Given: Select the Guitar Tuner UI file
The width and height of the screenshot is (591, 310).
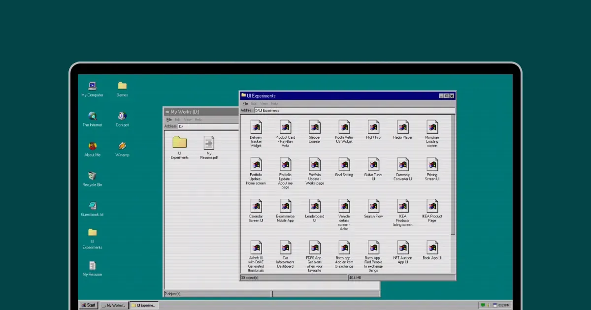Looking at the screenshot, I should (373, 169).
